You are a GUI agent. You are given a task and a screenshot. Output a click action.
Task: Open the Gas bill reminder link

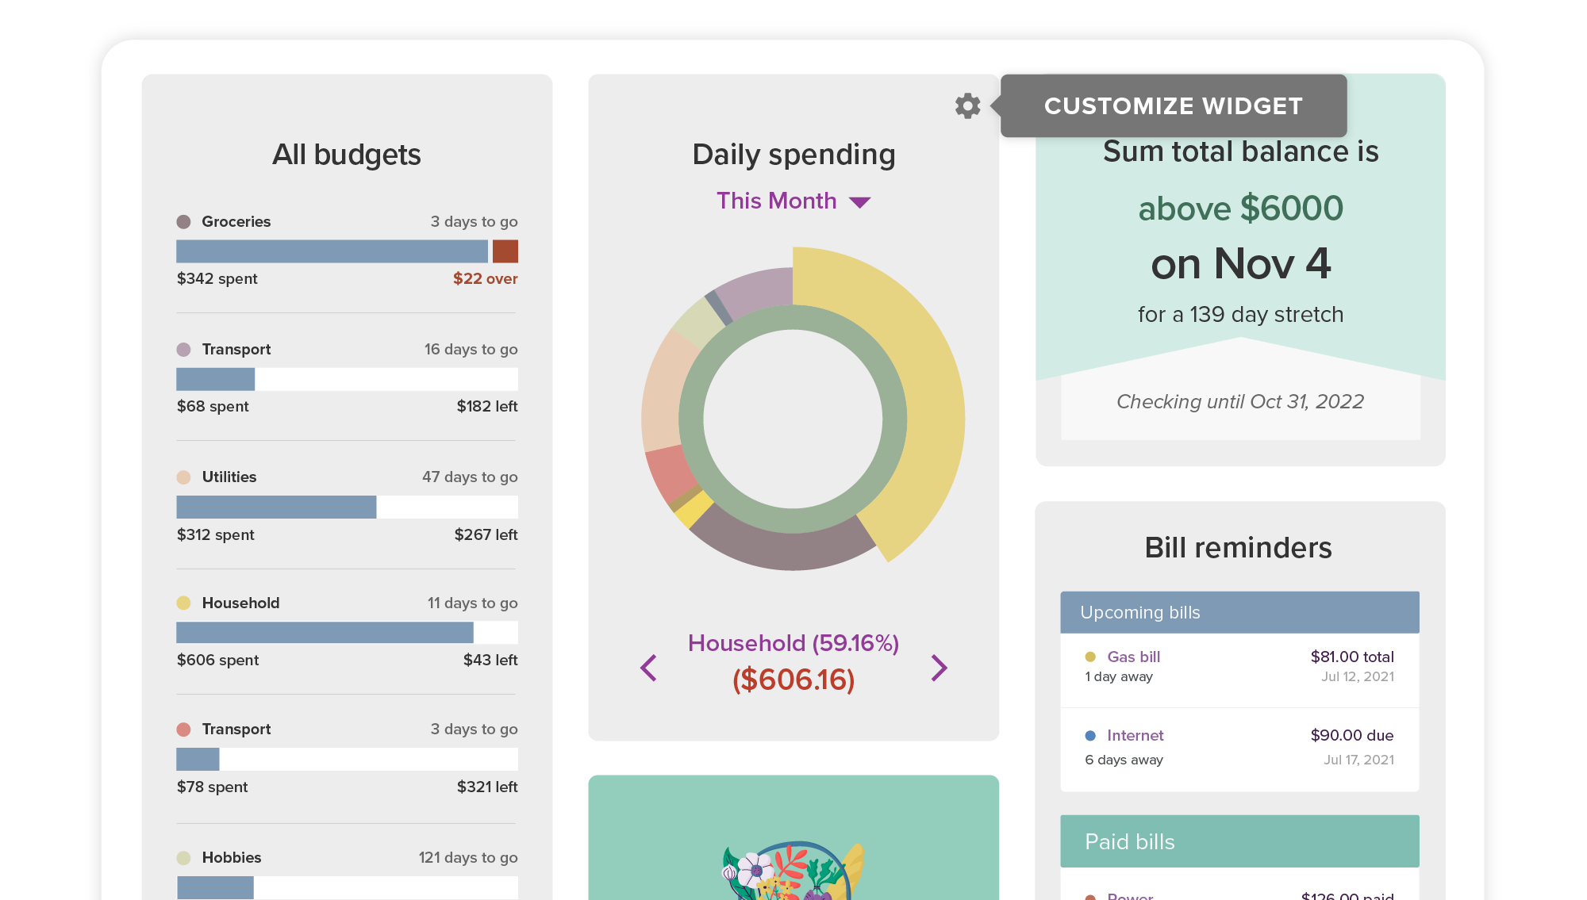pyautogui.click(x=1133, y=657)
